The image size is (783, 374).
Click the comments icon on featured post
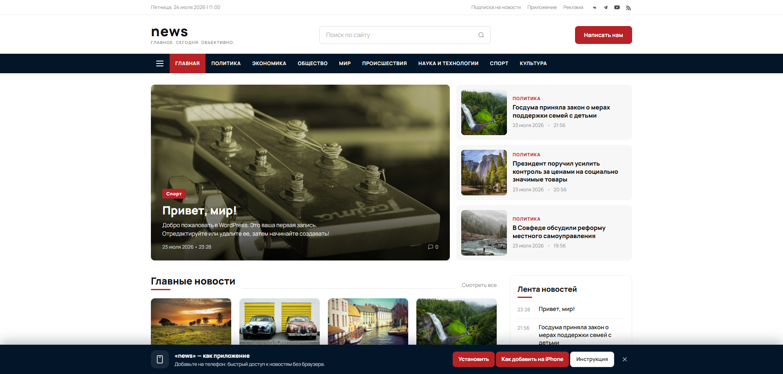point(431,247)
